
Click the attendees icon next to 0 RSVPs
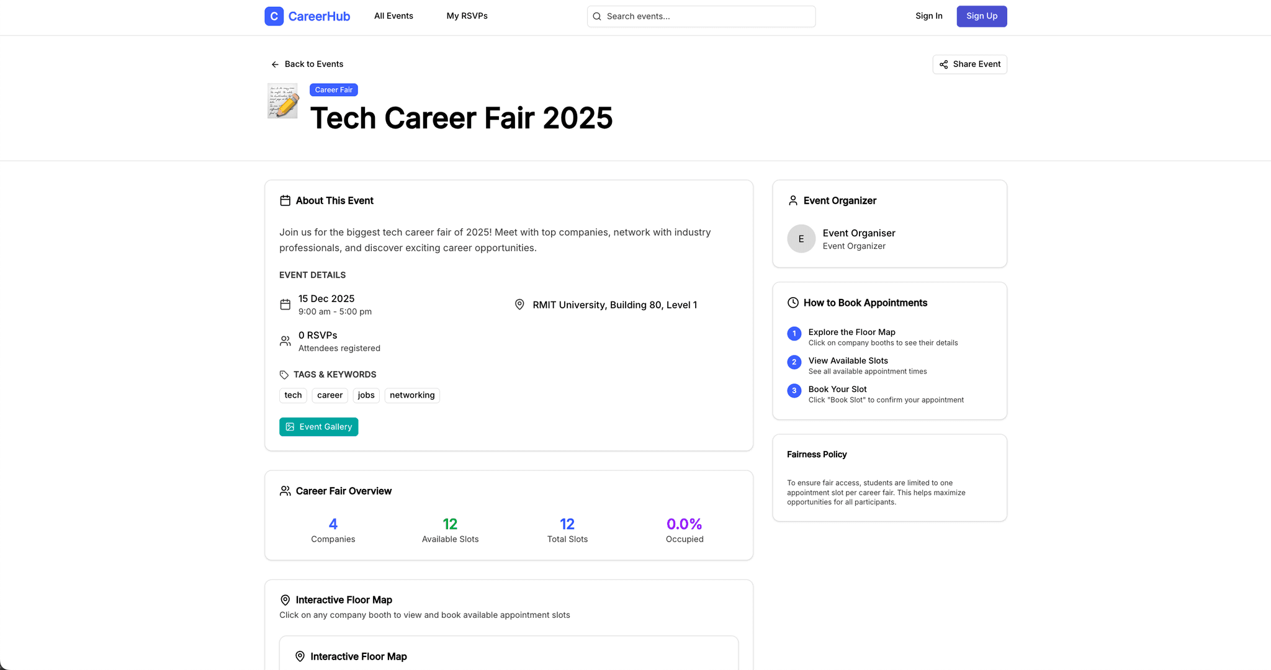click(285, 341)
